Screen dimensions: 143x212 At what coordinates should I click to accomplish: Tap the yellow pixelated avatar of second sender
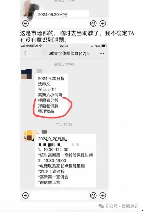tap(30, 136)
